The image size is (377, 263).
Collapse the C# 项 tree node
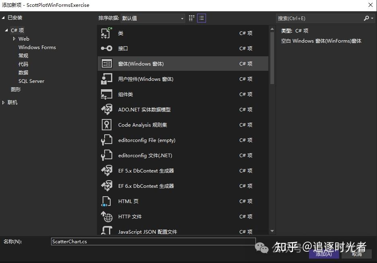tap(6, 30)
